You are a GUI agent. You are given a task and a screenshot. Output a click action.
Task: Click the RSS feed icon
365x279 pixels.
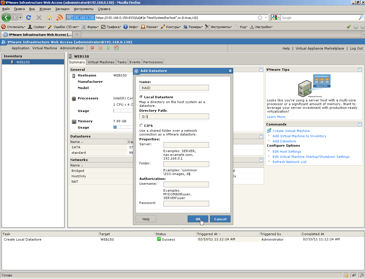click(x=59, y=17)
